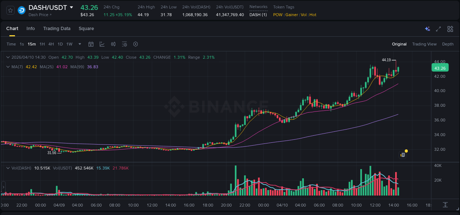Open the DASH/USDT pair selector dropdown
The width and height of the screenshot is (460, 215).
point(71,7)
